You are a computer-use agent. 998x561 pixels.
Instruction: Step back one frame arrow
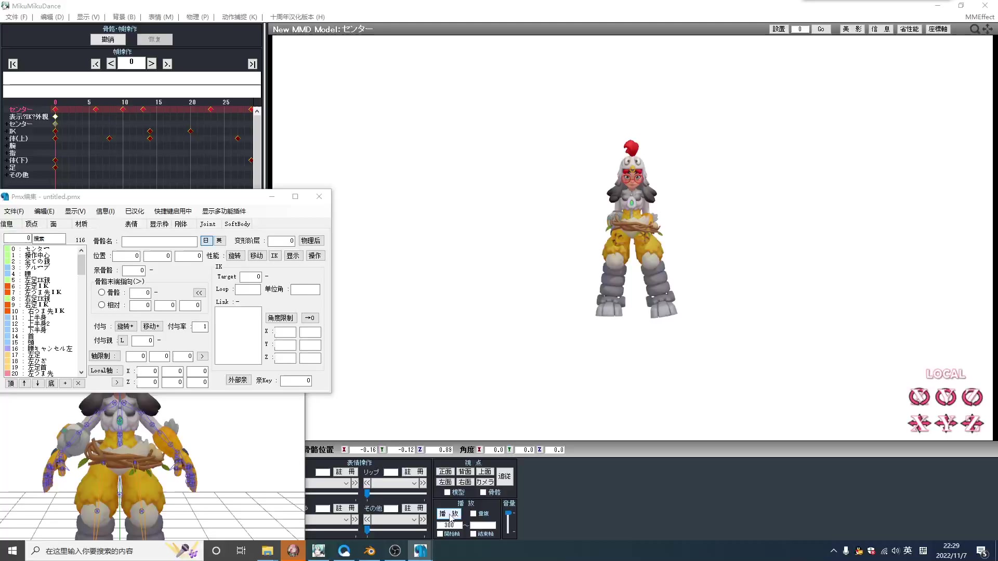click(x=111, y=63)
